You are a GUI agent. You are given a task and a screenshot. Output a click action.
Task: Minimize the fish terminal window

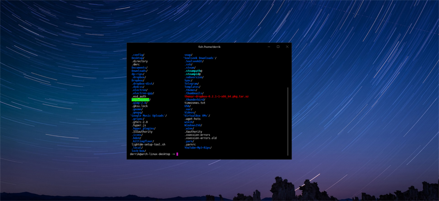[x=269, y=47]
